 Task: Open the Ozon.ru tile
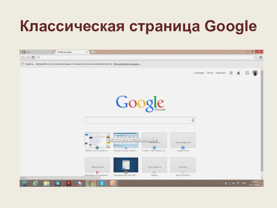[x=154, y=140]
